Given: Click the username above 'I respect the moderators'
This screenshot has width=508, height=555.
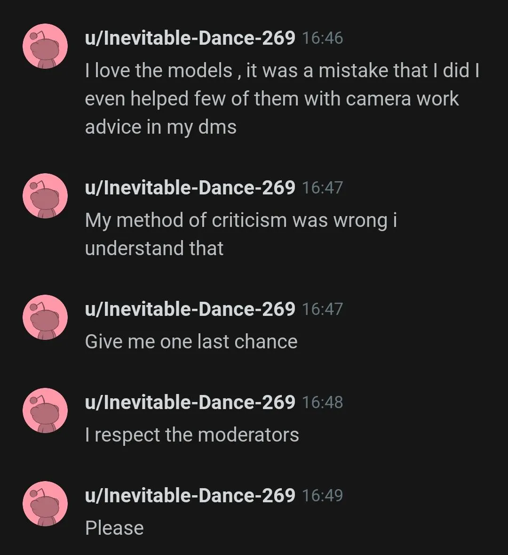Looking at the screenshot, I should [190, 402].
